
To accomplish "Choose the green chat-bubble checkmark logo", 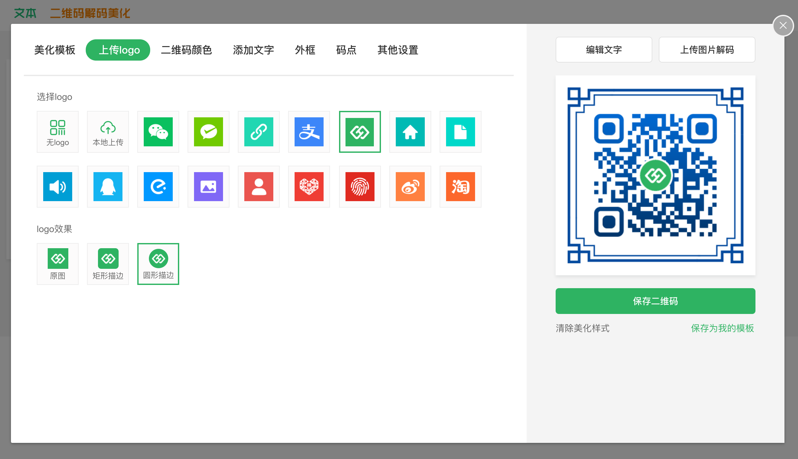I will point(209,132).
